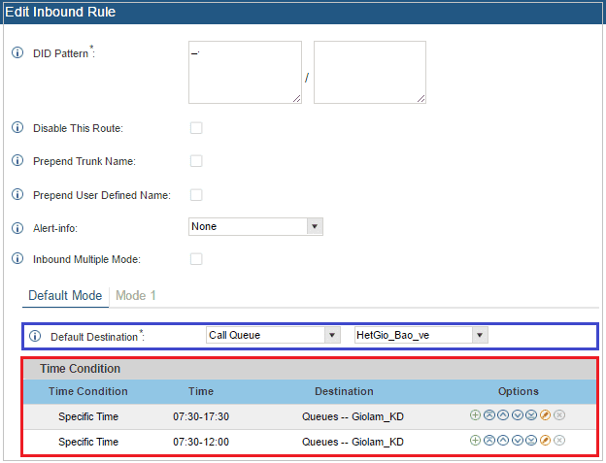Viewport: 606px width, 463px height.
Task: Delete the 07:30-12:00 time condition
Action: click(x=559, y=441)
